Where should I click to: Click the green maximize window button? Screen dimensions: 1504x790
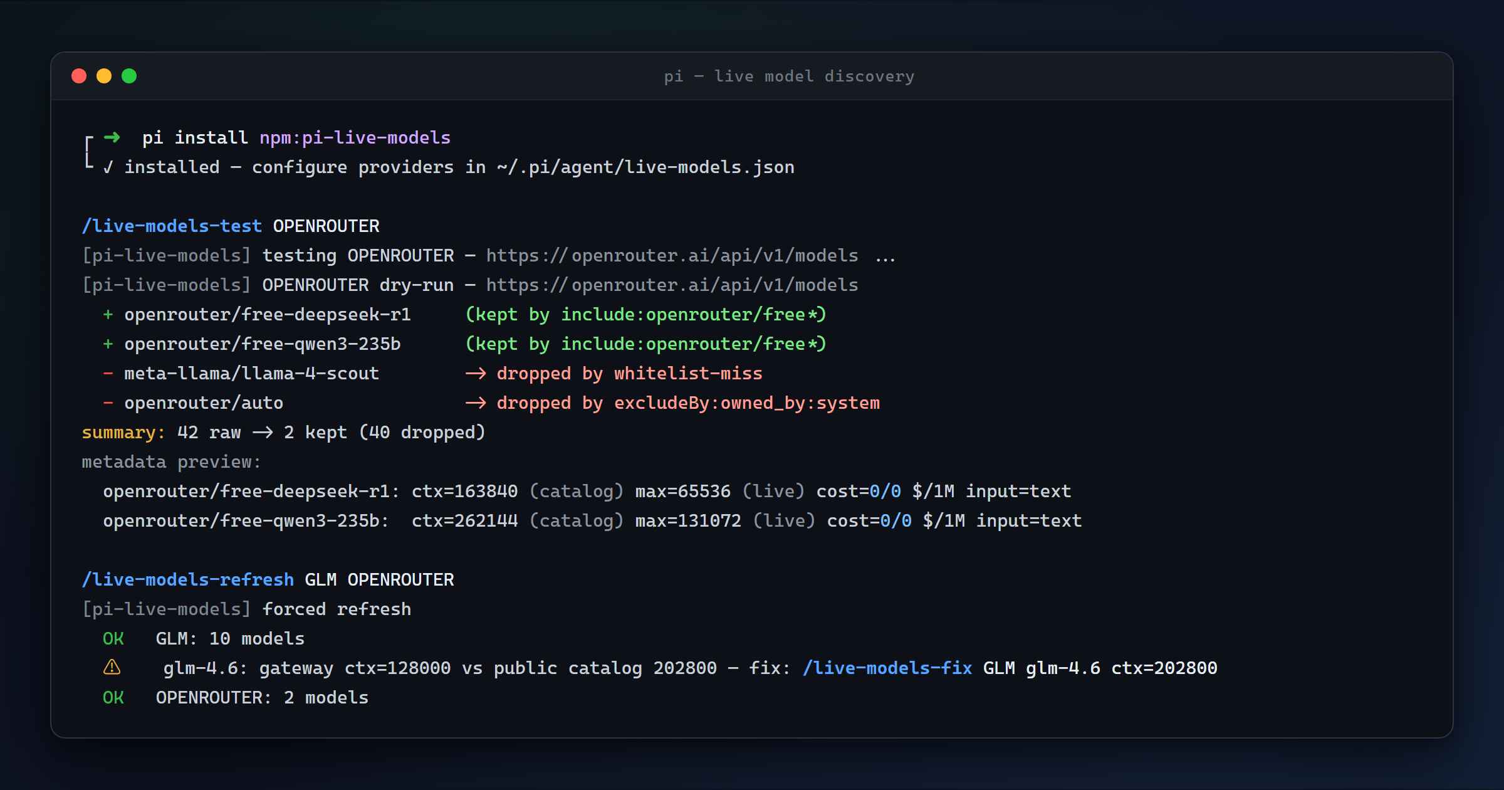pos(129,76)
